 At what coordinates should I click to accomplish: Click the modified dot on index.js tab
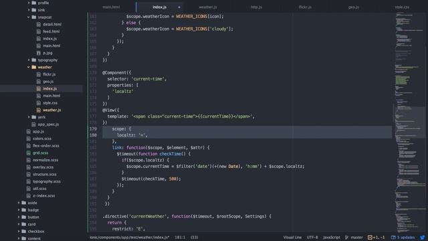179,7
